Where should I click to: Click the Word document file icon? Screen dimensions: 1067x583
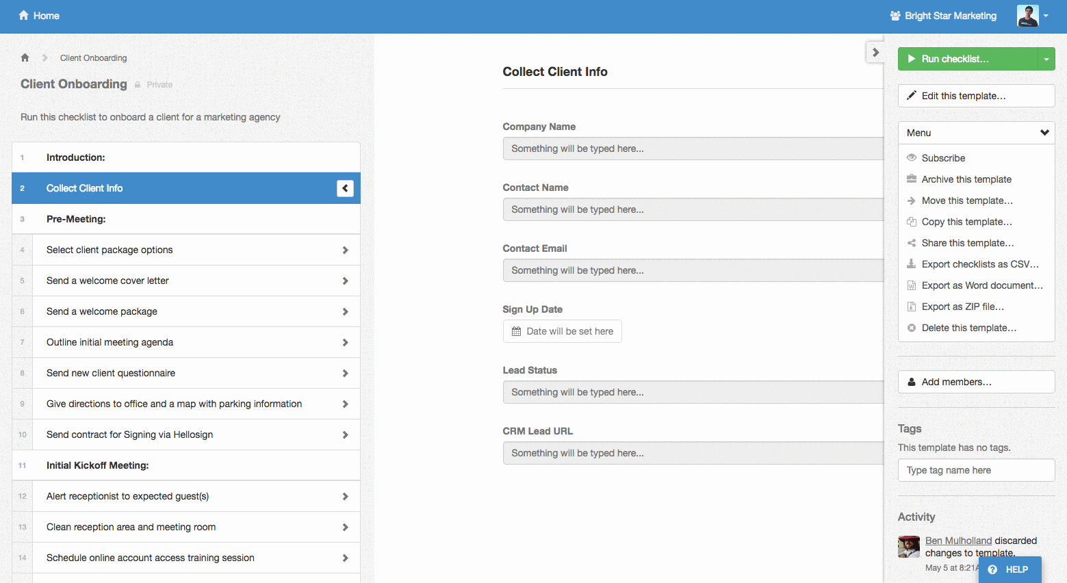pyautogui.click(x=912, y=285)
